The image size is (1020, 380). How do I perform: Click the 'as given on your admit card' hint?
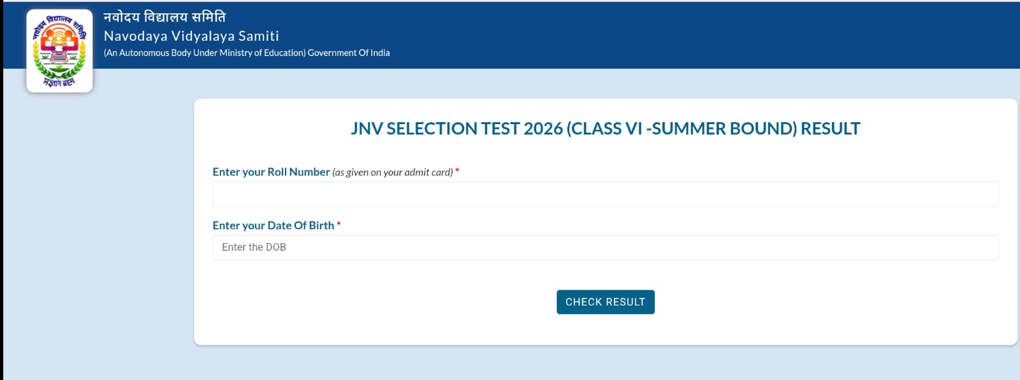pos(393,172)
